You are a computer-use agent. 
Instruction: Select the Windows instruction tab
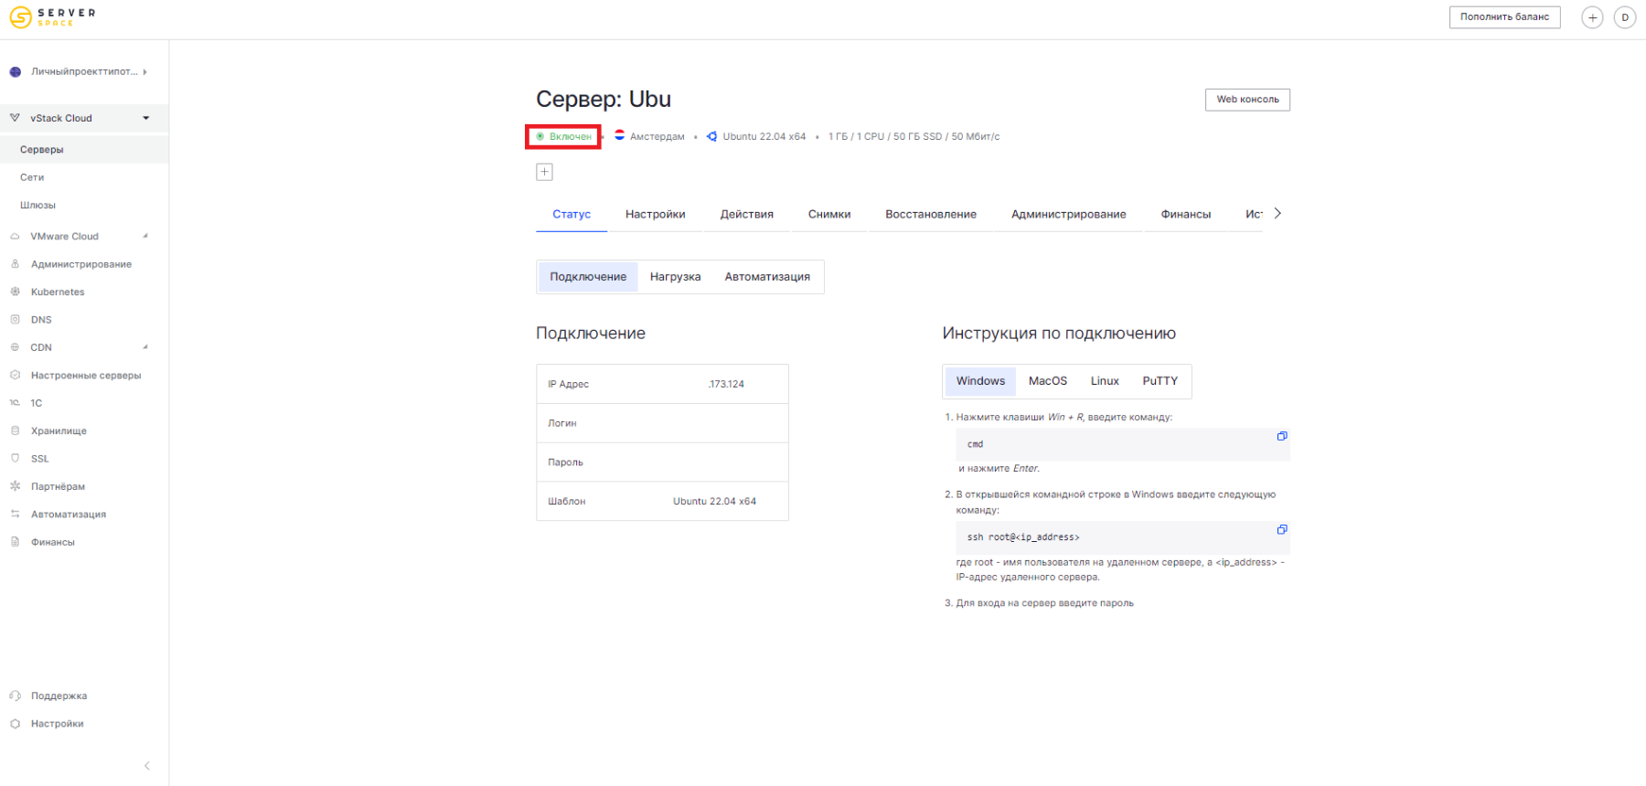[980, 381]
